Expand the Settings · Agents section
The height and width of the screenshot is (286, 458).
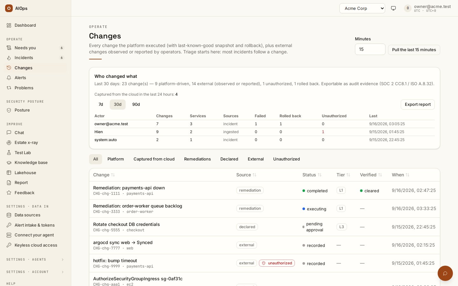35,260
